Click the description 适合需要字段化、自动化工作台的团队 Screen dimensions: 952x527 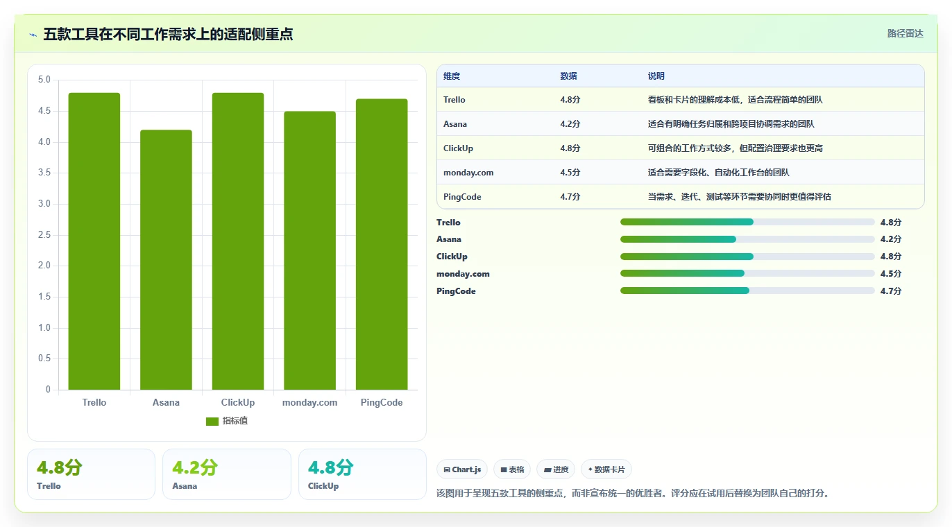click(x=718, y=173)
